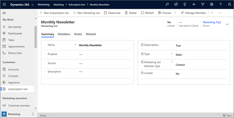Open the more commands ellipsis
This screenshot has height=118, width=234.
[220, 13]
